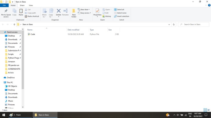This screenshot has height=118, width=211.
Task: Click the Rename icon in ribbon
Action: point(65,12)
